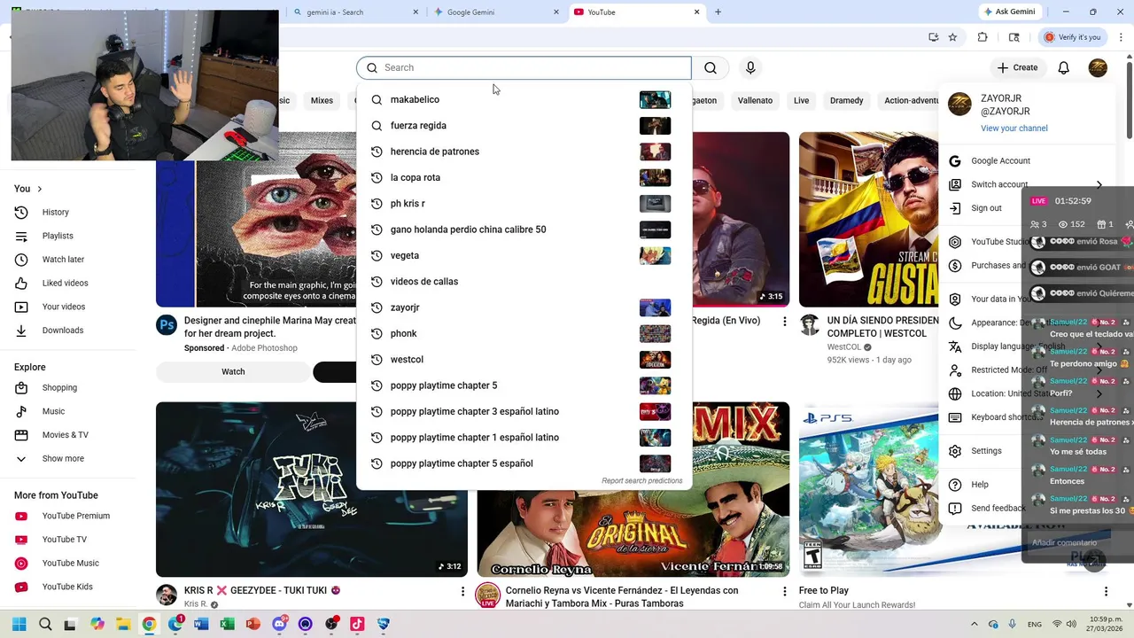Select the Vallenato filter chip
The image size is (1134, 638).
coord(755,101)
